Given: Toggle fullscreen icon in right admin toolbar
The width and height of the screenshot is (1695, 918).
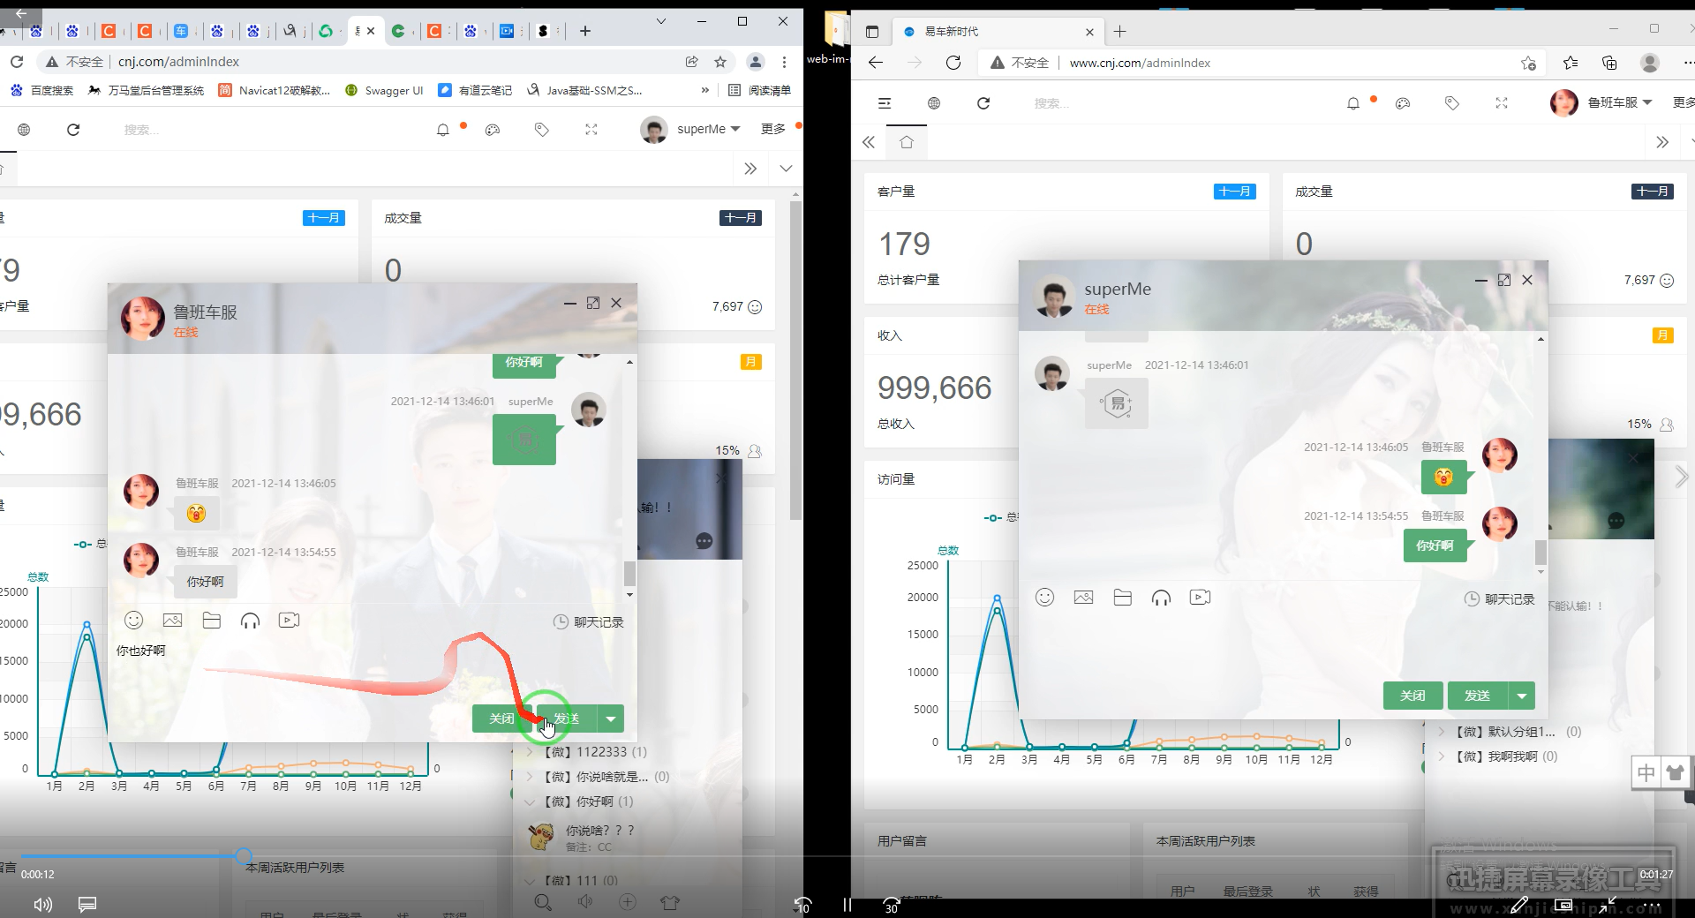Looking at the screenshot, I should (x=1501, y=103).
